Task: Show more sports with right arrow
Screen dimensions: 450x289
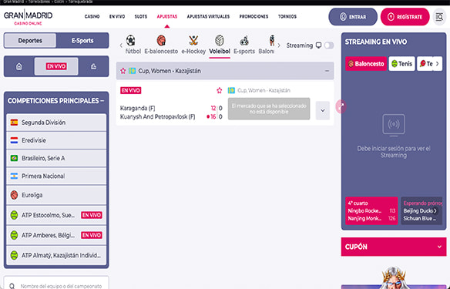Action: 279,45
